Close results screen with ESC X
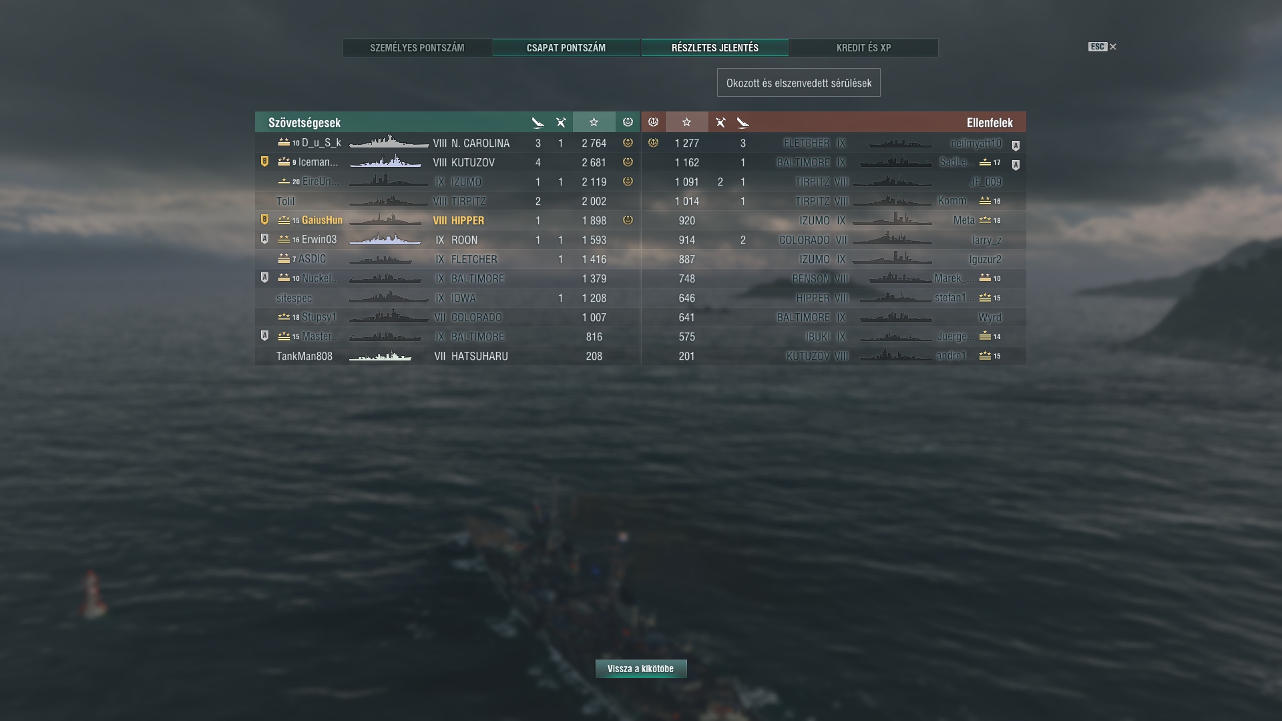 (1102, 47)
